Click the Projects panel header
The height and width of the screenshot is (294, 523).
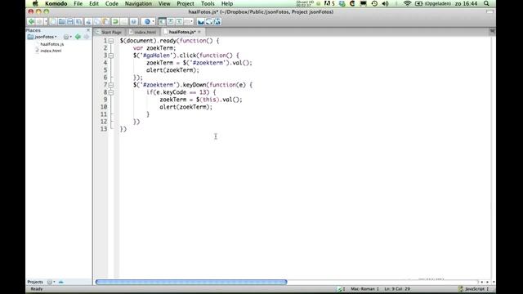pyautogui.click(x=35, y=282)
